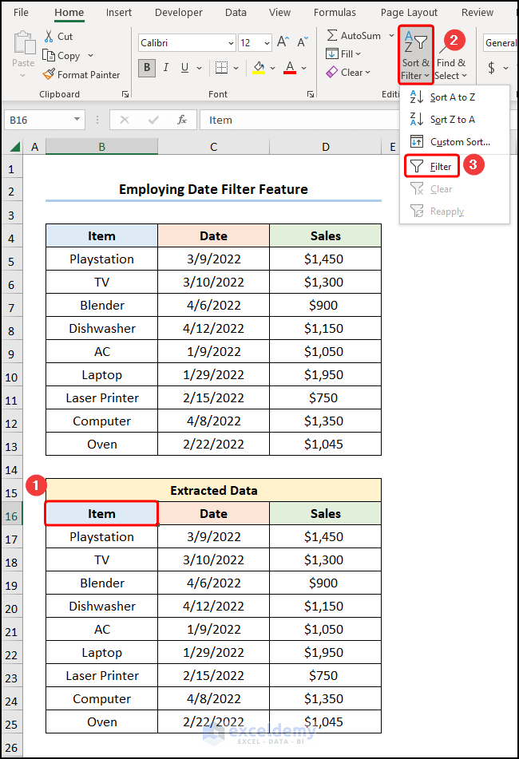Viewport: 519px width, 759px height.
Task: Click the insert function fx icon
Action: point(182,120)
